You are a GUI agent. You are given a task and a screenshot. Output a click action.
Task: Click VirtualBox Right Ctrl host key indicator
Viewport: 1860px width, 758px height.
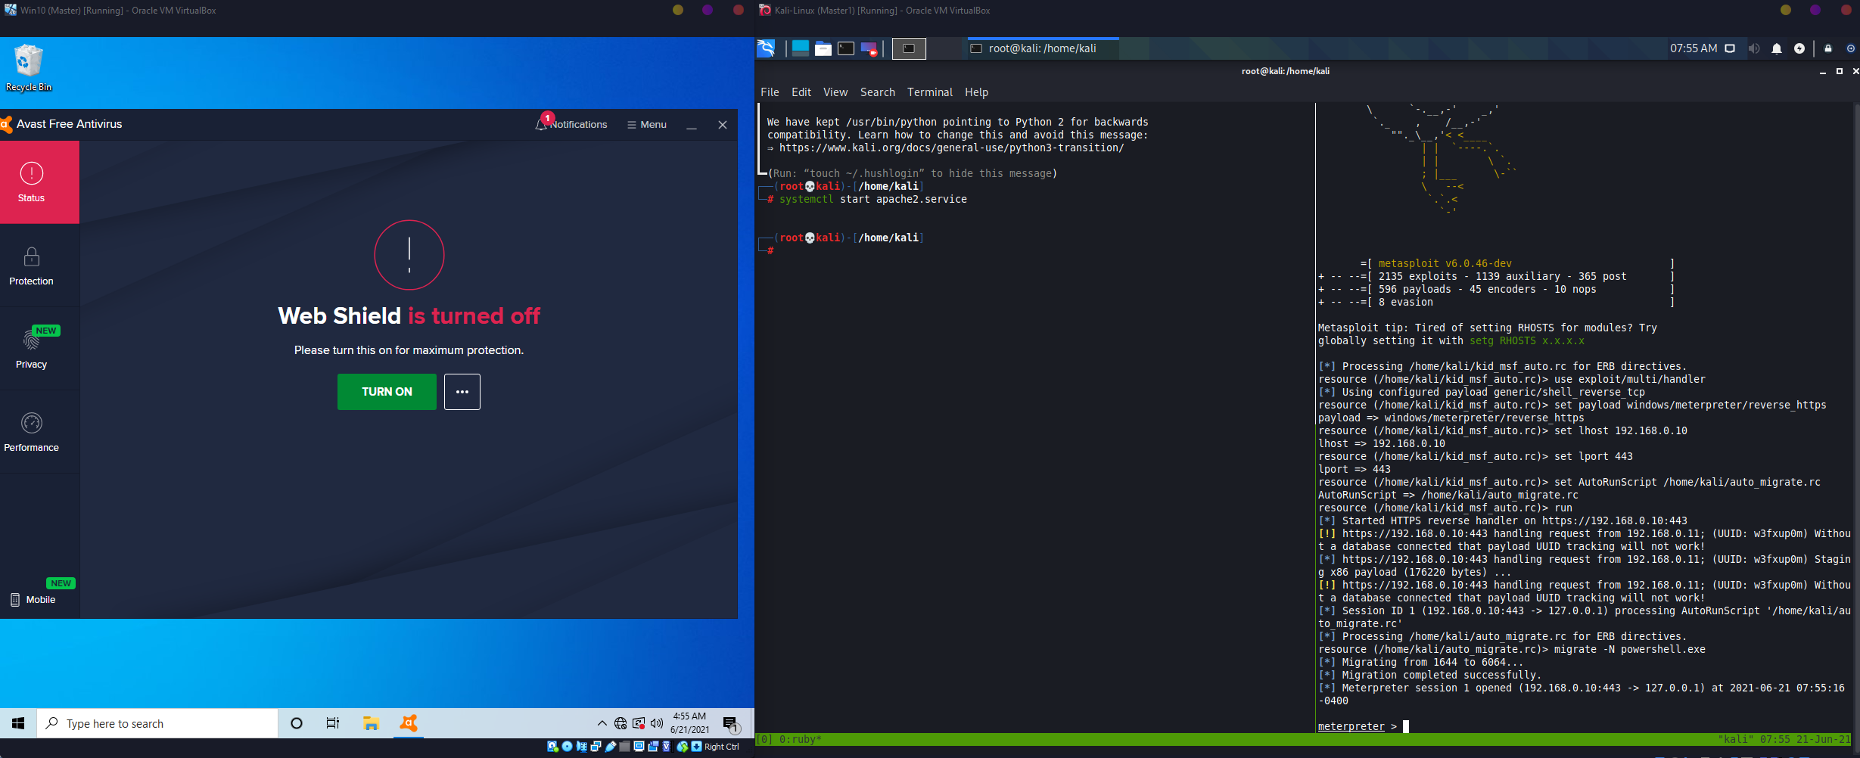pos(722,747)
